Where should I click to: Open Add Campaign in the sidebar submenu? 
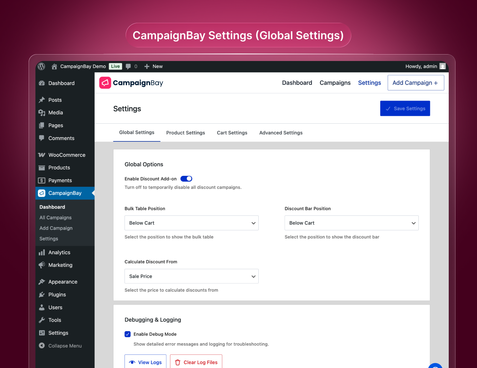tap(56, 228)
